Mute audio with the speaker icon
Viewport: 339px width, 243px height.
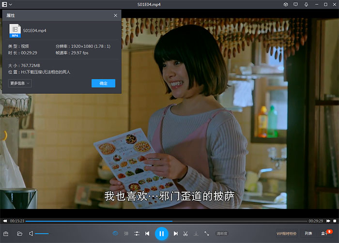point(31,233)
